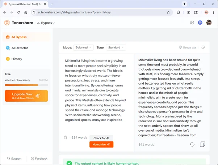Open Chrome profile avatar in toolbar
Image resolution: width=218 pixels, height=165 pixels.
click(206, 12)
